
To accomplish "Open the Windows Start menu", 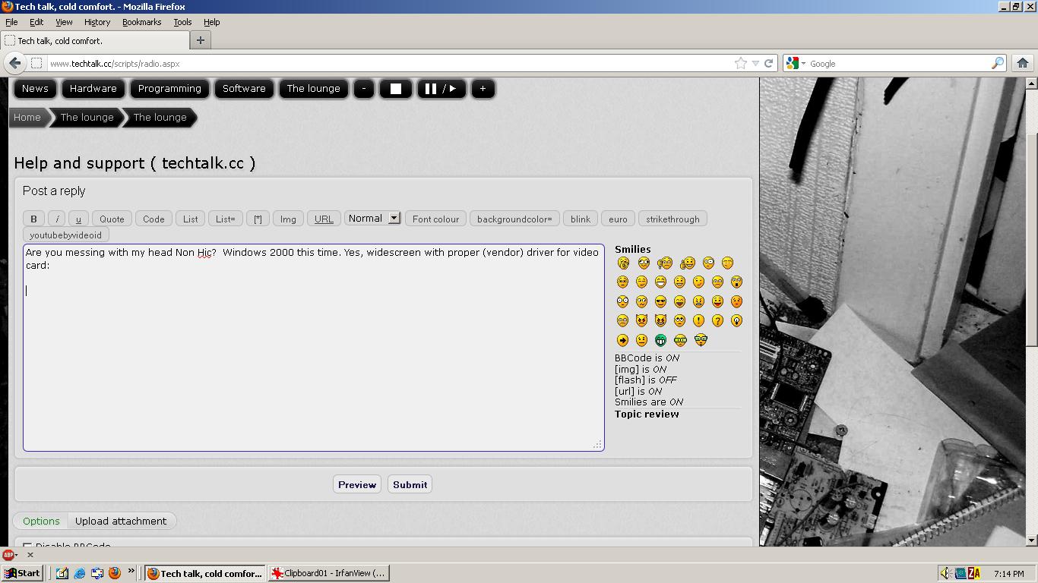I will point(21,573).
